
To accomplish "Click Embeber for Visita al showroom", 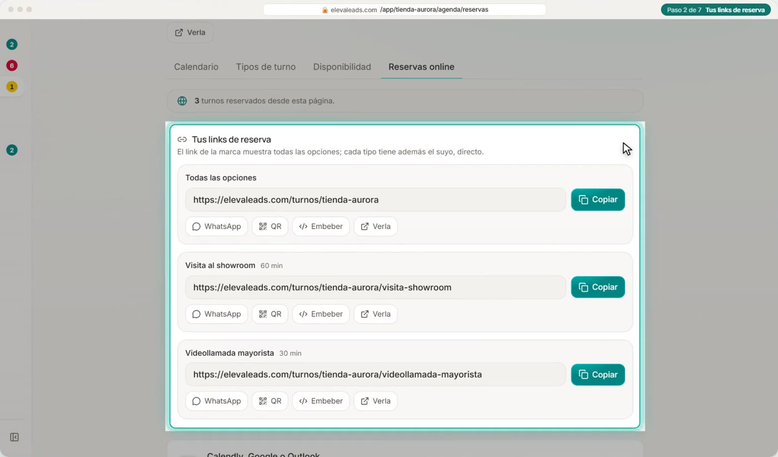I will (x=321, y=314).
